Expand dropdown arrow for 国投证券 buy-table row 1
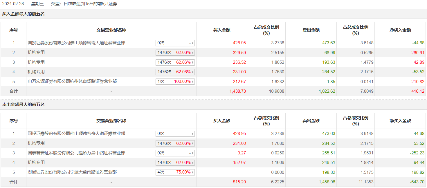This screenshot has width=427, height=188. [193, 43]
